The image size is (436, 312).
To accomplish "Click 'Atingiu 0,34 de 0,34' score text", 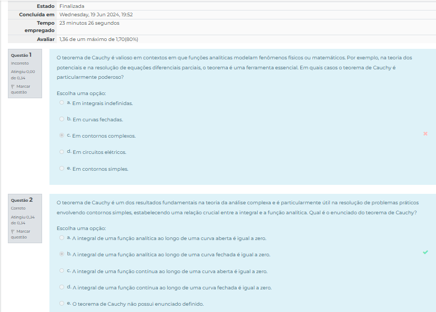I will (x=23, y=220).
